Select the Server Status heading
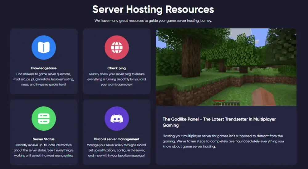Screen dimensions: 308x169 [x=44, y=139]
